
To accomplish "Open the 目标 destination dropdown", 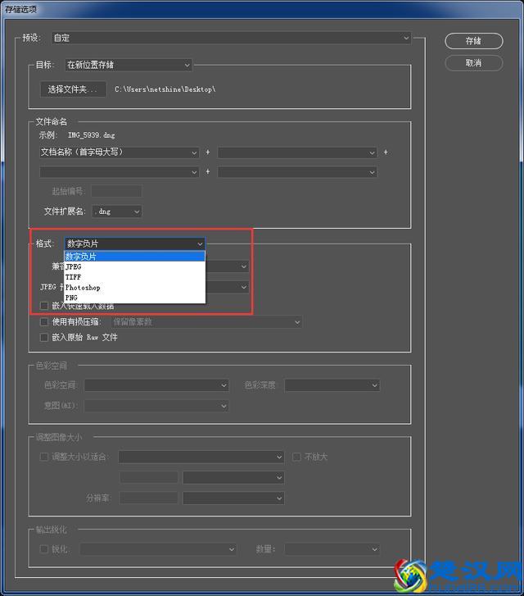I will tap(129, 65).
